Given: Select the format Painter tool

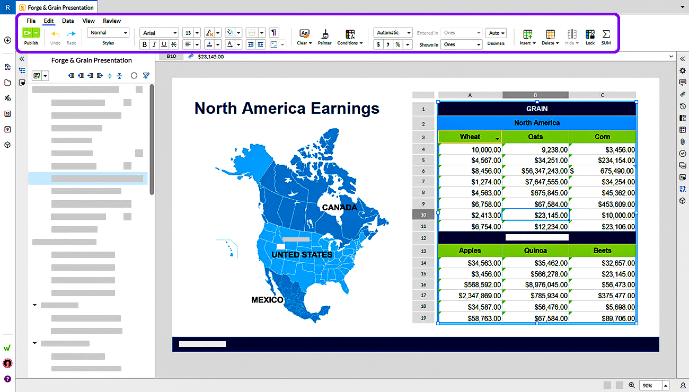Looking at the screenshot, I should pyautogui.click(x=325, y=35).
